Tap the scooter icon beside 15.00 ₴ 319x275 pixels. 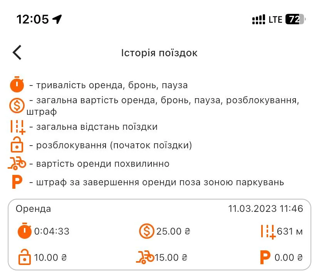(145, 257)
